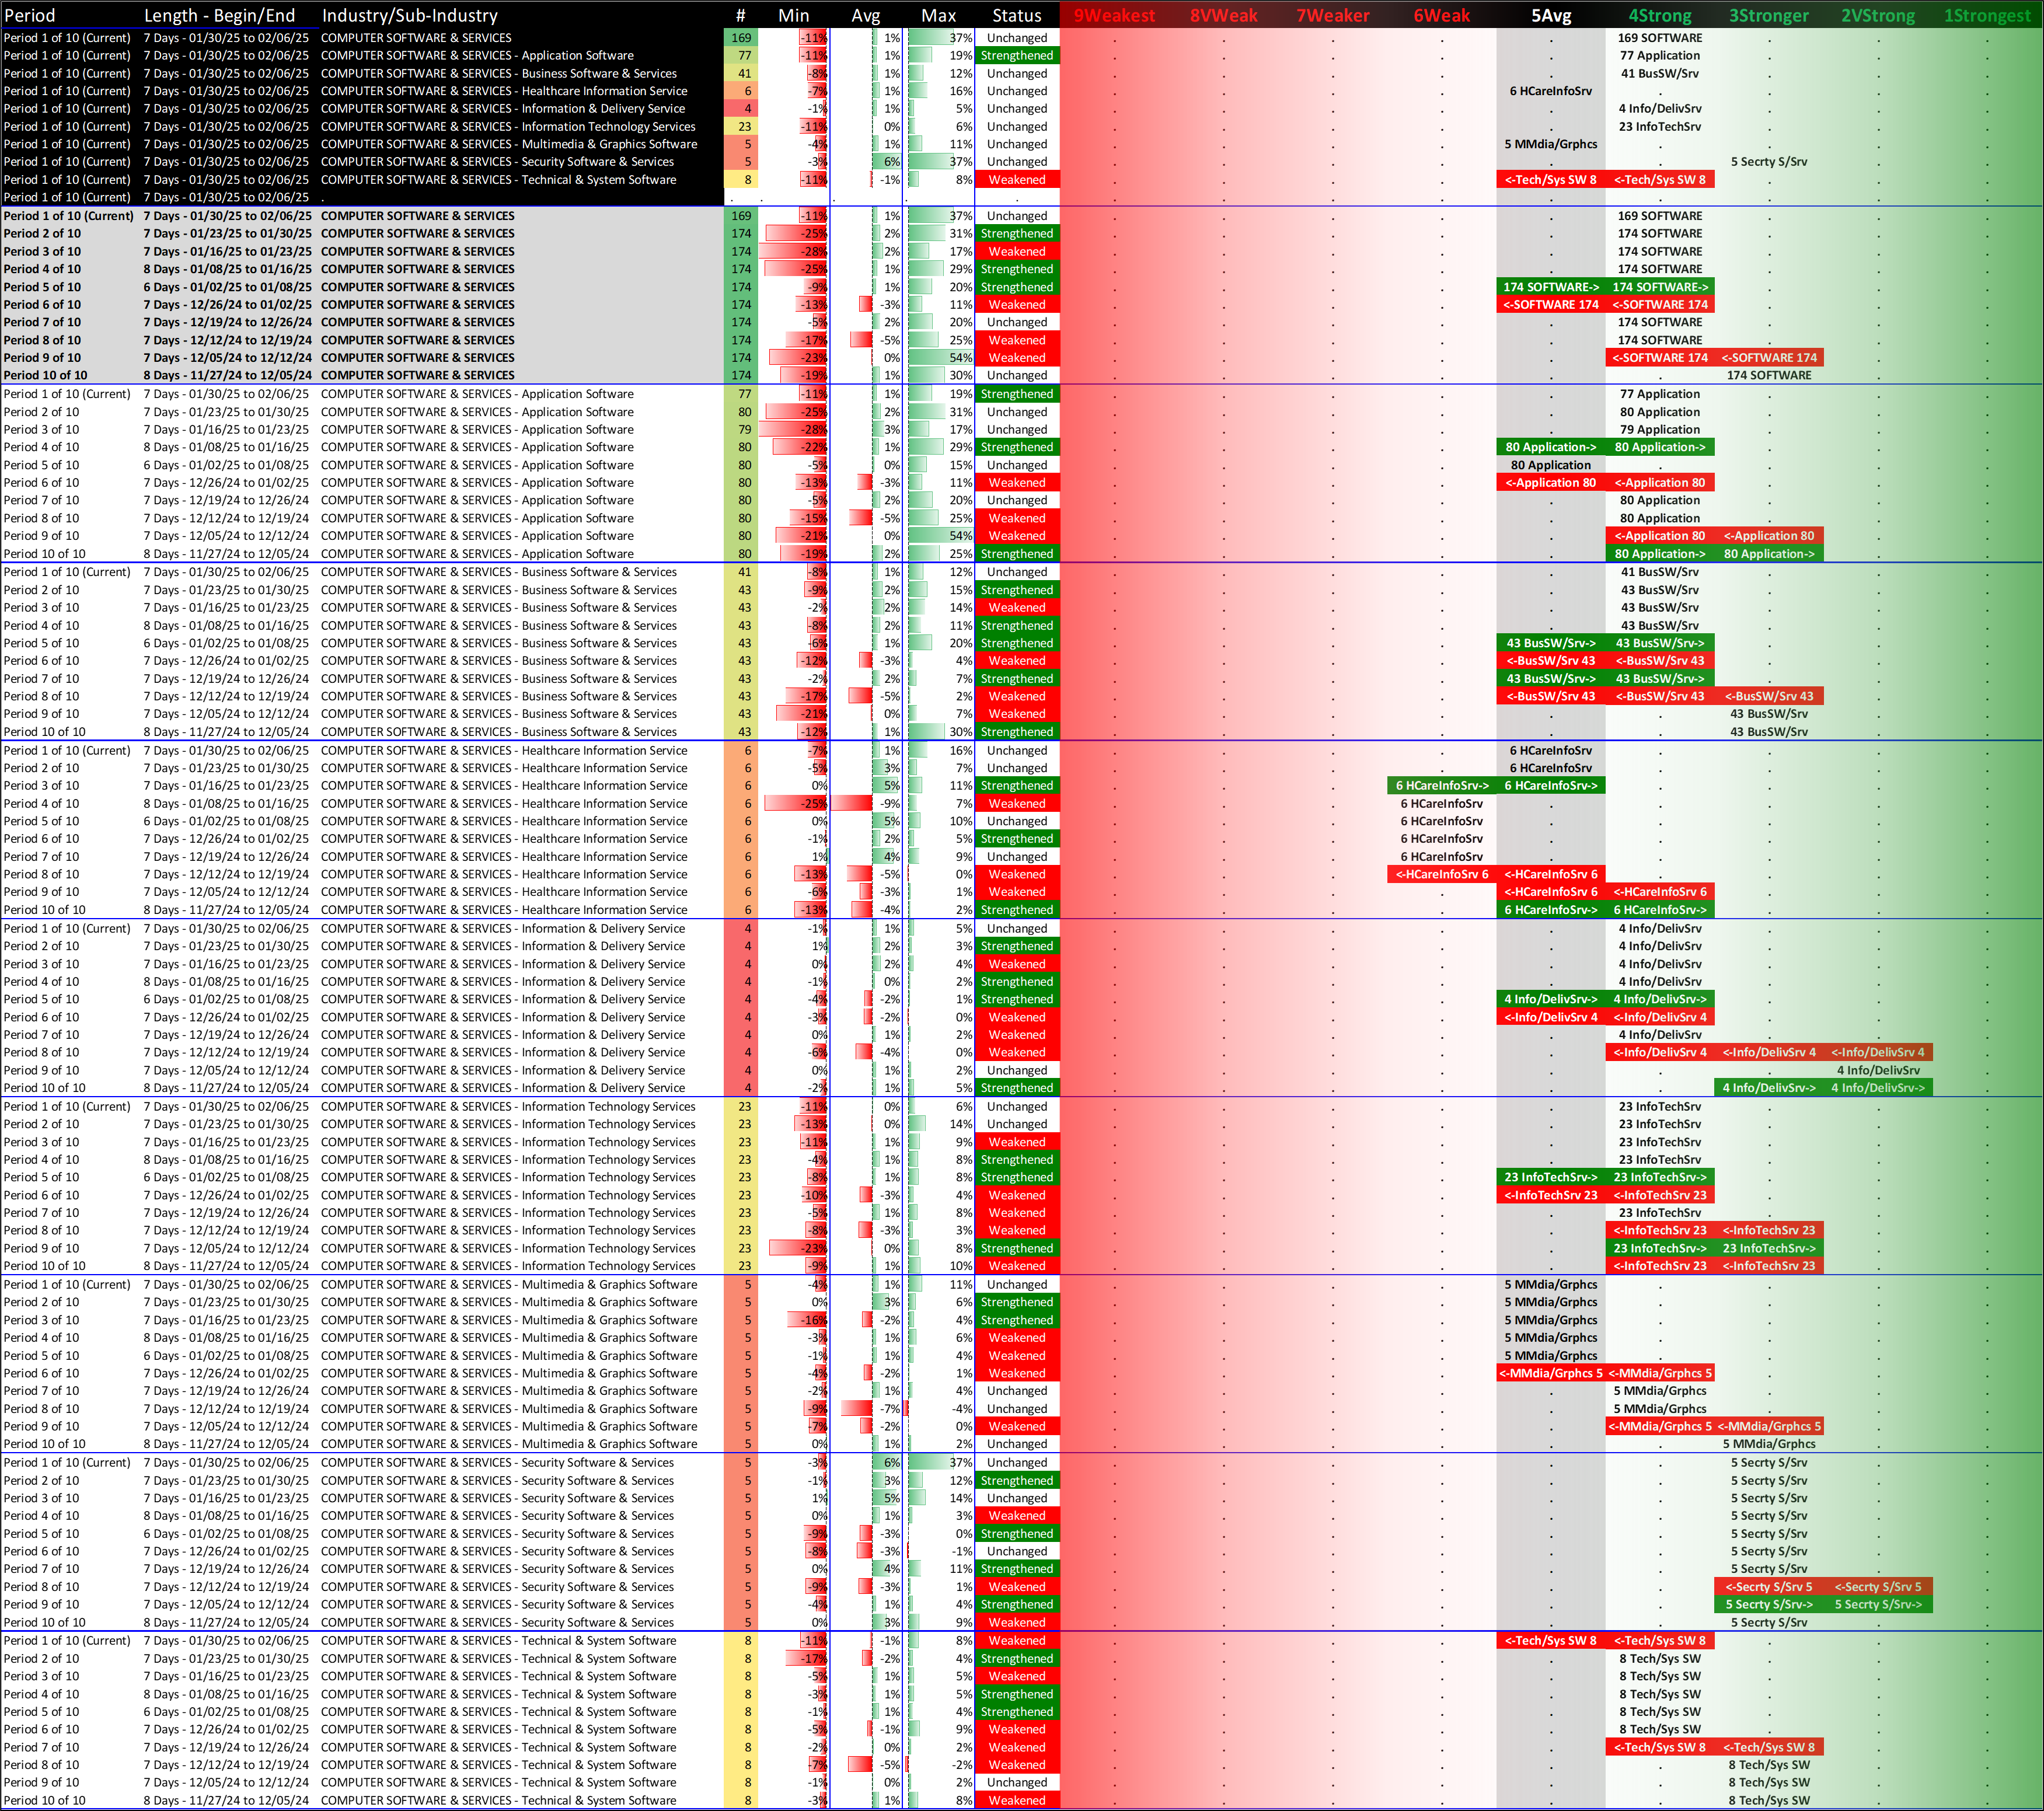Click green '6 HCareInfoSrv->' cell in 6Weak column

click(1441, 785)
